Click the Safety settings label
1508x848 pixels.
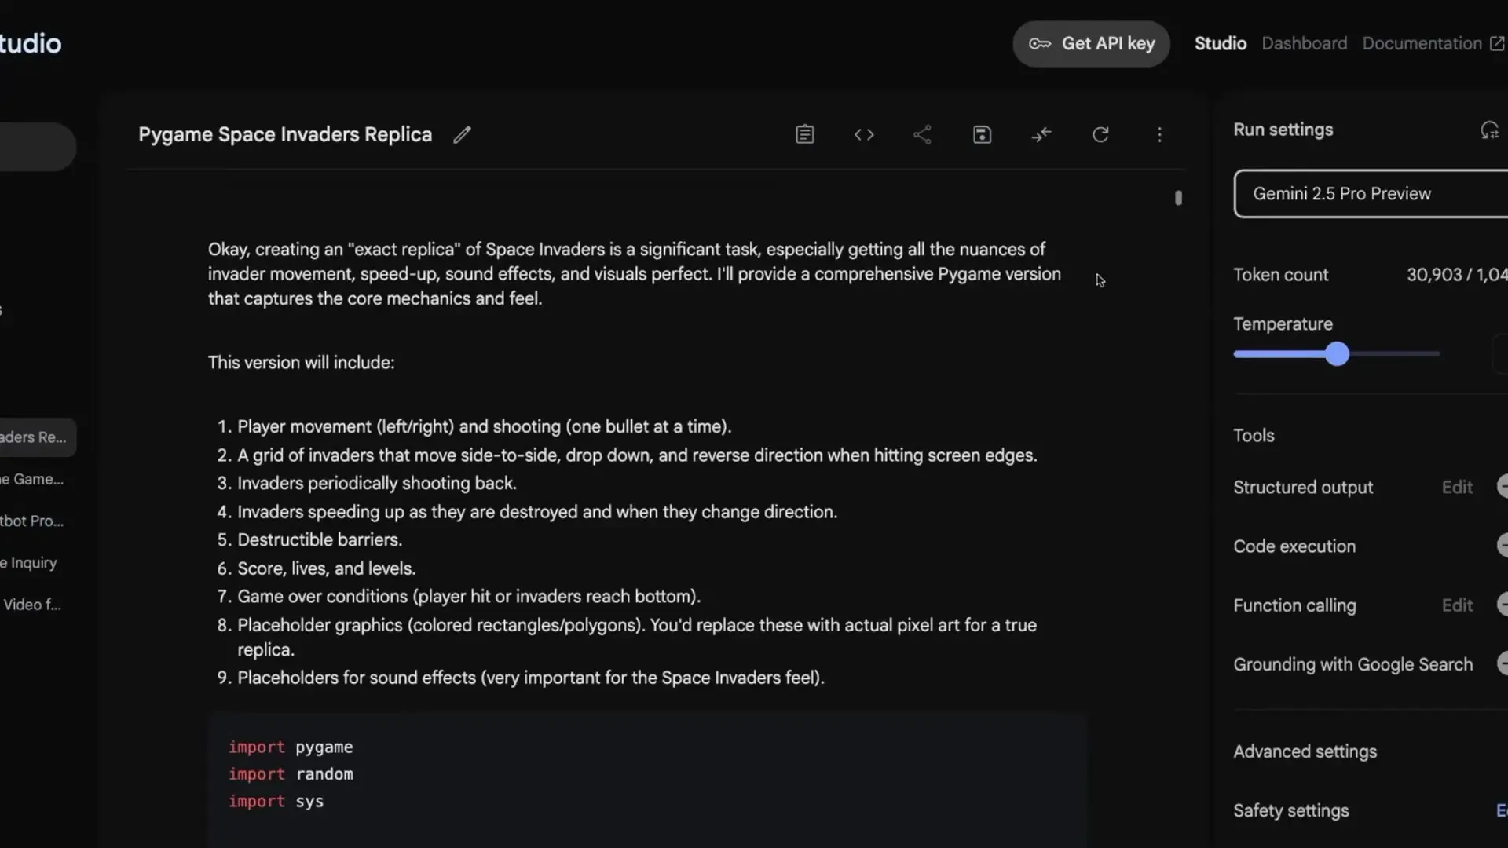(1290, 810)
